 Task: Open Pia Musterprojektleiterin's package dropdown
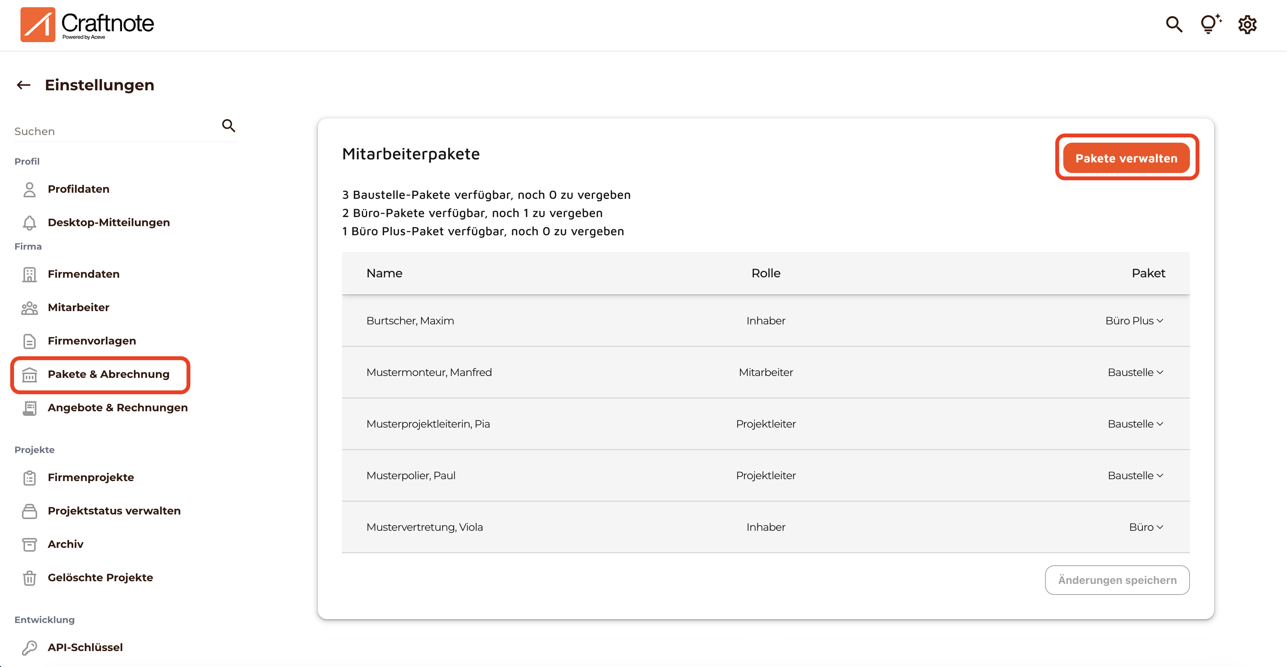1135,423
